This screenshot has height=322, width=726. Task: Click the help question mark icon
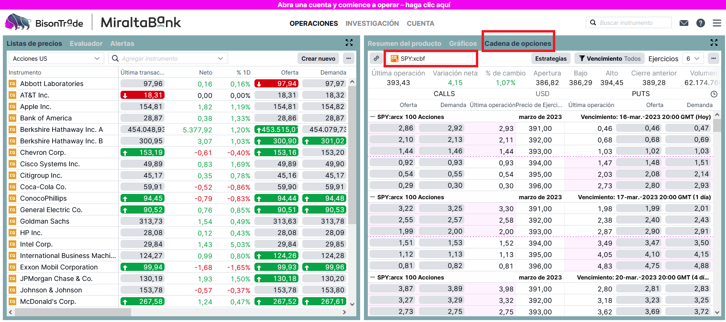[x=701, y=23]
